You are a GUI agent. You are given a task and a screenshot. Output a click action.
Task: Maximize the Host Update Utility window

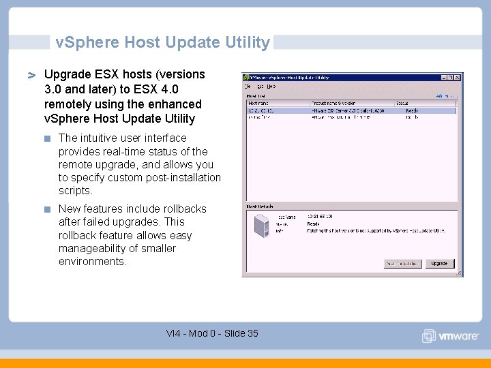(x=450, y=77)
